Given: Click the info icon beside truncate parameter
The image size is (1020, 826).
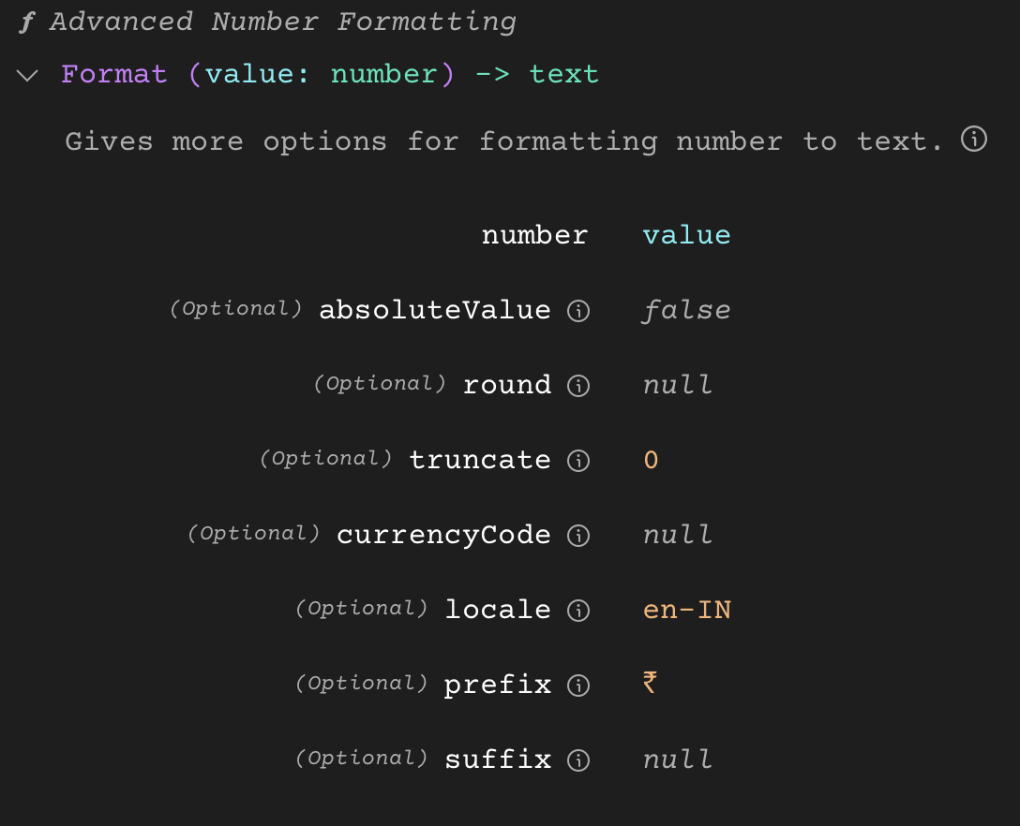Looking at the screenshot, I should (578, 461).
